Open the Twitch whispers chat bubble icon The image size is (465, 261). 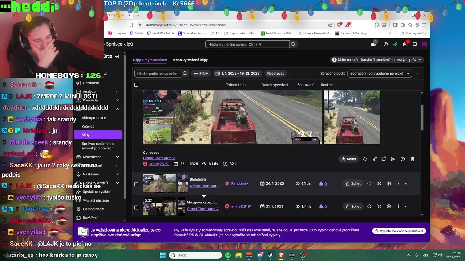click(x=415, y=44)
